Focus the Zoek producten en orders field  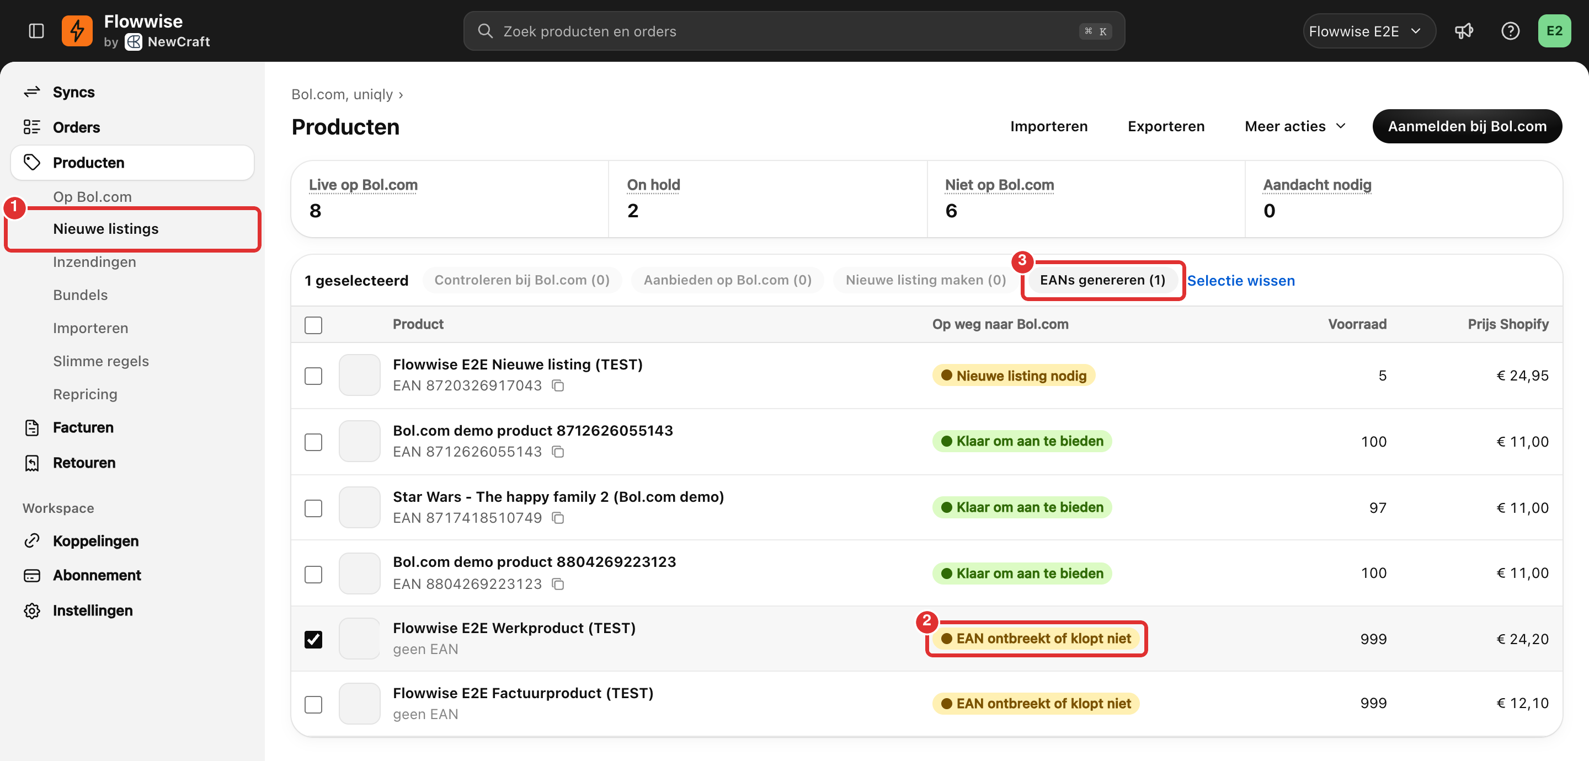click(794, 31)
